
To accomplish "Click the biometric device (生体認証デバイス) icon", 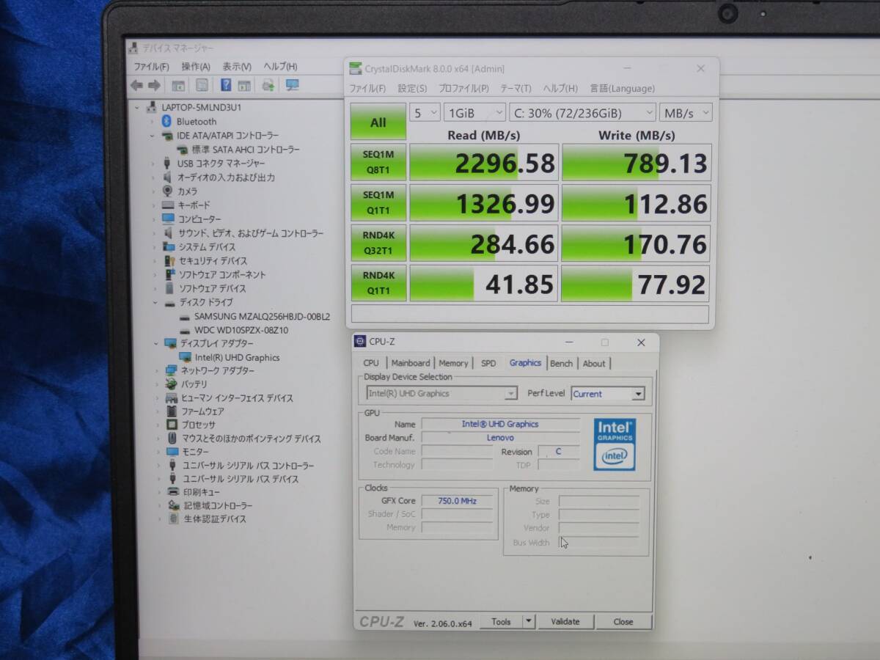I will pyautogui.click(x=173, y=518).
